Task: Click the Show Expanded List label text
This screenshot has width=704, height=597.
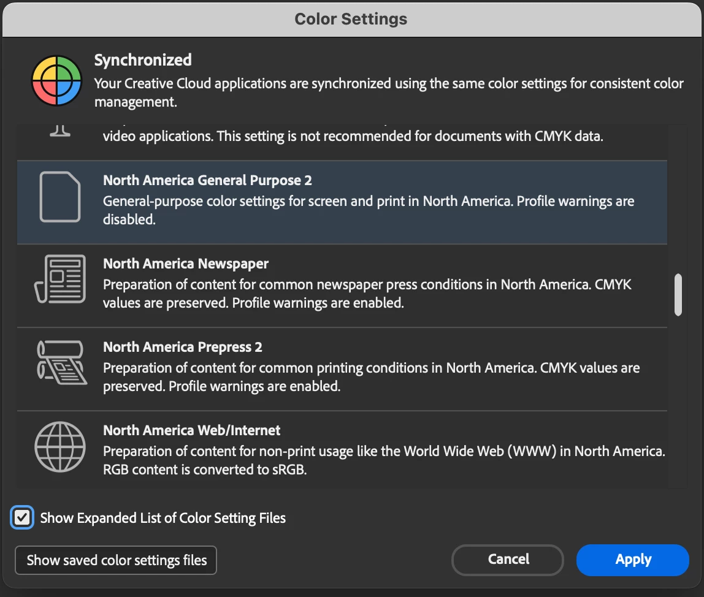Action: [163, 518]
